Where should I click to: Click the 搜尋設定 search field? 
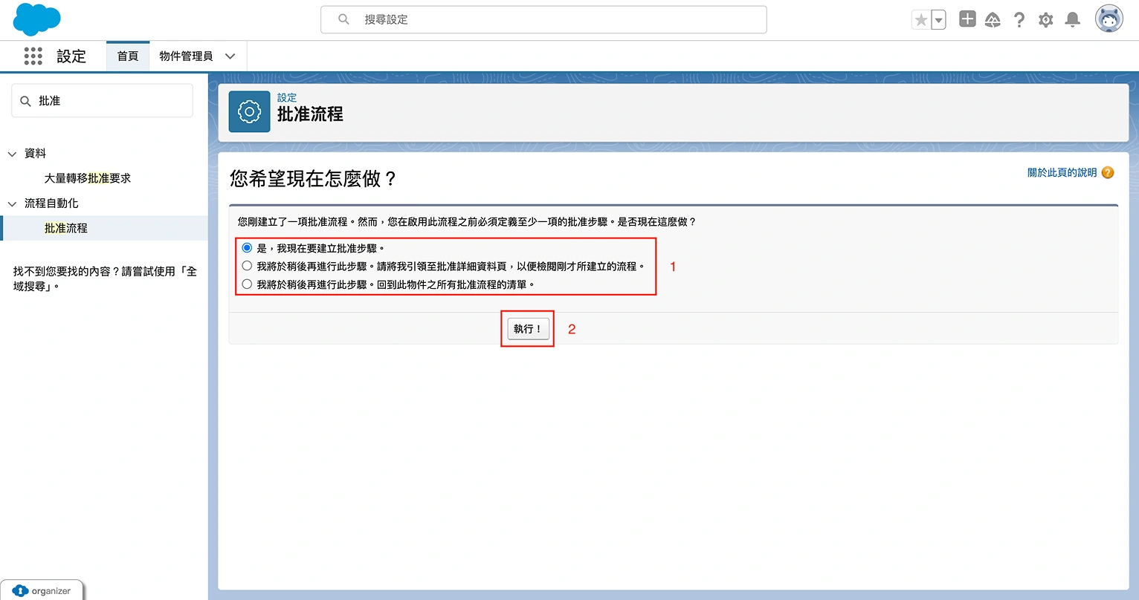pos(543,19)
